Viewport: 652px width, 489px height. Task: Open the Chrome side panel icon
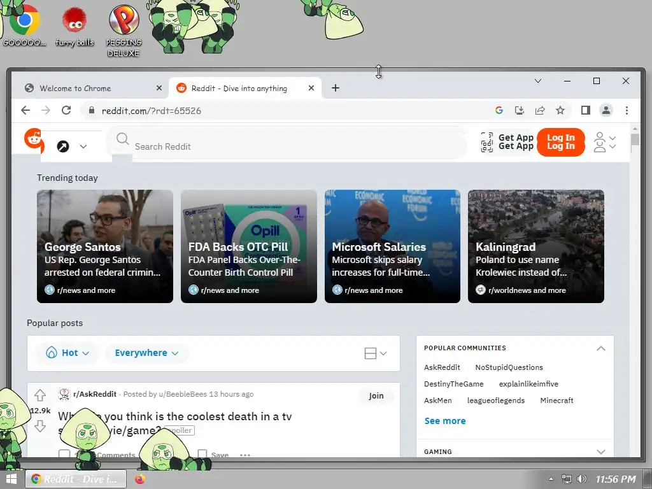pyautogui.click(x=586, y=110)
